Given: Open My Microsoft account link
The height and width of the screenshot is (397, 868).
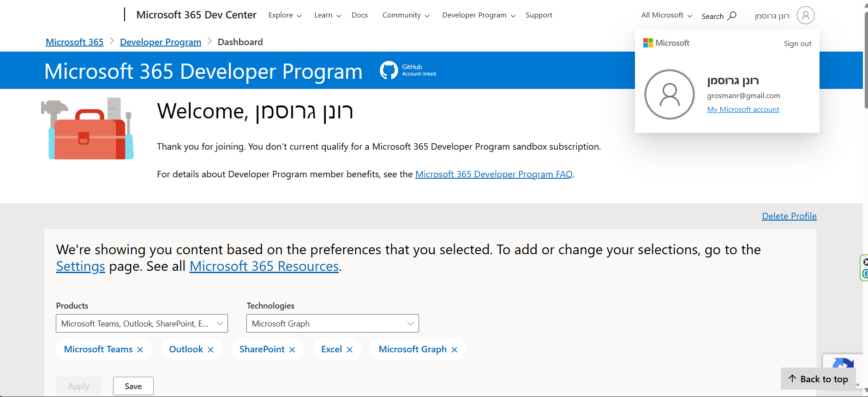Looking at the screenshot, I should click(743, 110).
